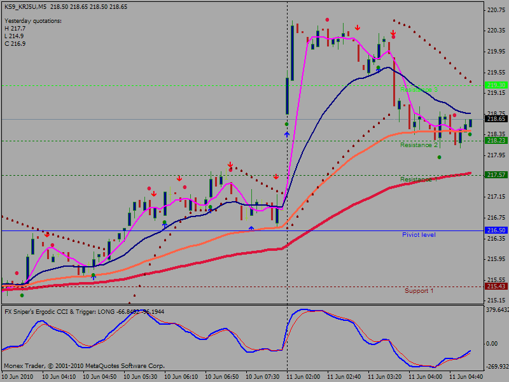The height and width of the screenshot is (382, 509).
Task: Click the FX Sniper's Ergodic CCI indicator label
Action: [84, 312]
